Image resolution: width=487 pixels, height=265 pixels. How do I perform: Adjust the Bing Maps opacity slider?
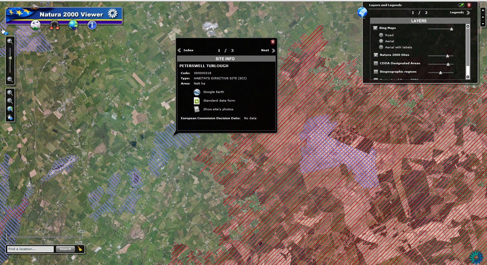click(x=451, y=29)
